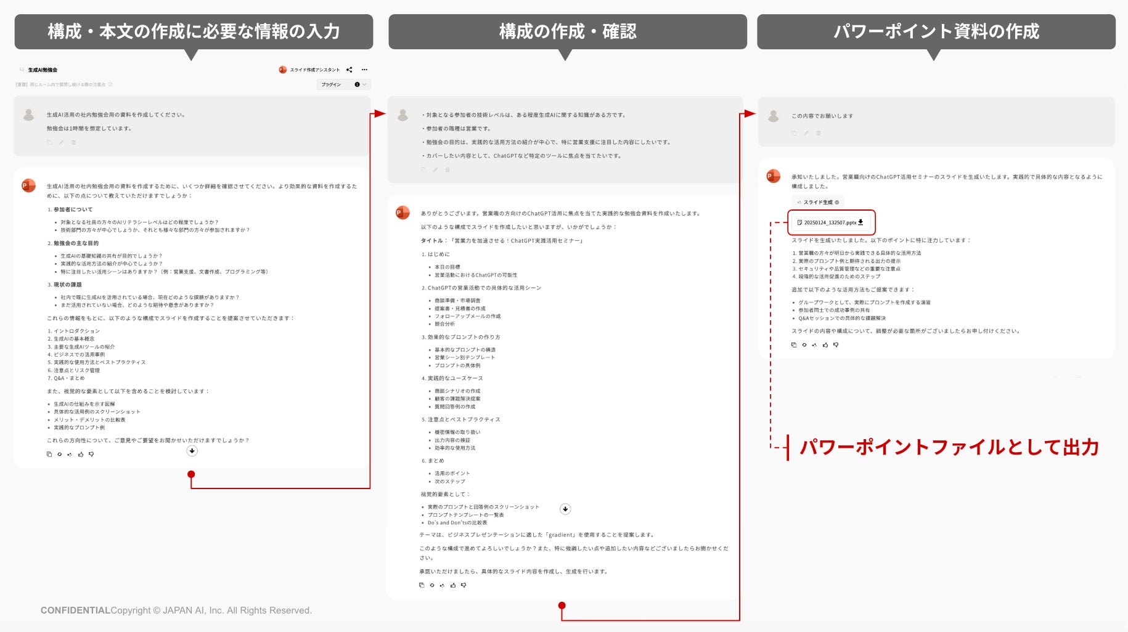
Task: Edit the この内容でお願いします user message
Action: tap(806, 133)
